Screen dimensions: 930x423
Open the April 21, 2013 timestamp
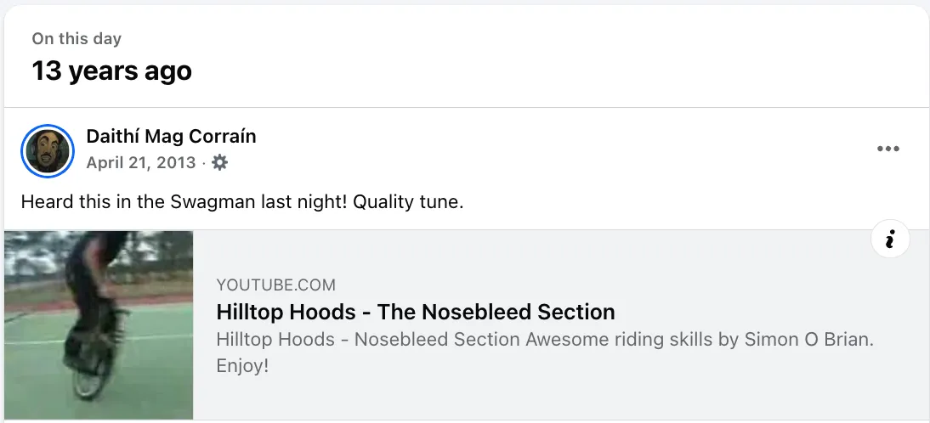coord(141,162)
